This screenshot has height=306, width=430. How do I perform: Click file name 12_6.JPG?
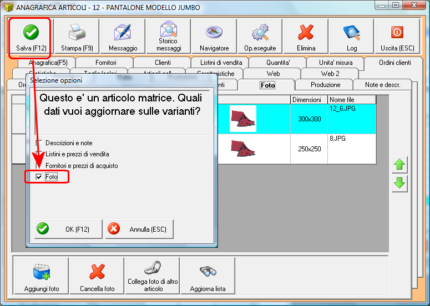pyautogui.click(x=342, y=109)
